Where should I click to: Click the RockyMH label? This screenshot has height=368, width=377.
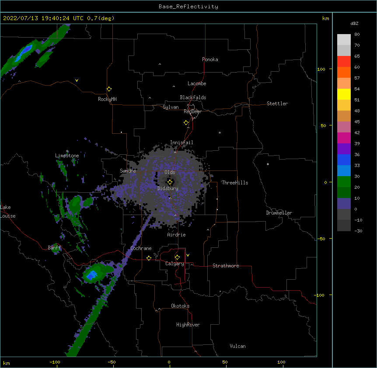point(107,99)
